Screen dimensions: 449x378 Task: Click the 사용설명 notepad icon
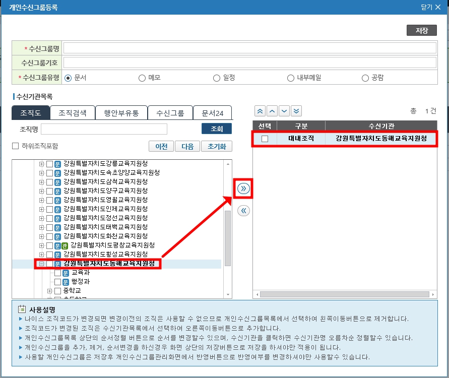pyautogui.click(x=22, y=308)
